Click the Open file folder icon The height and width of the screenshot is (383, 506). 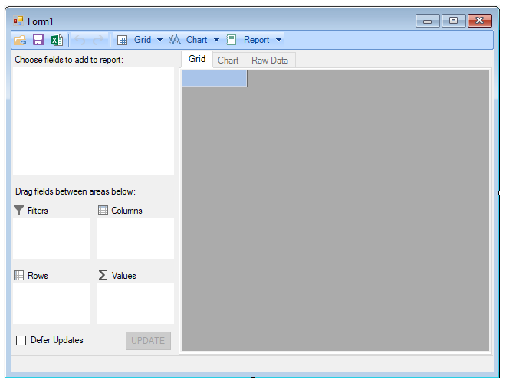click(20, 40)
